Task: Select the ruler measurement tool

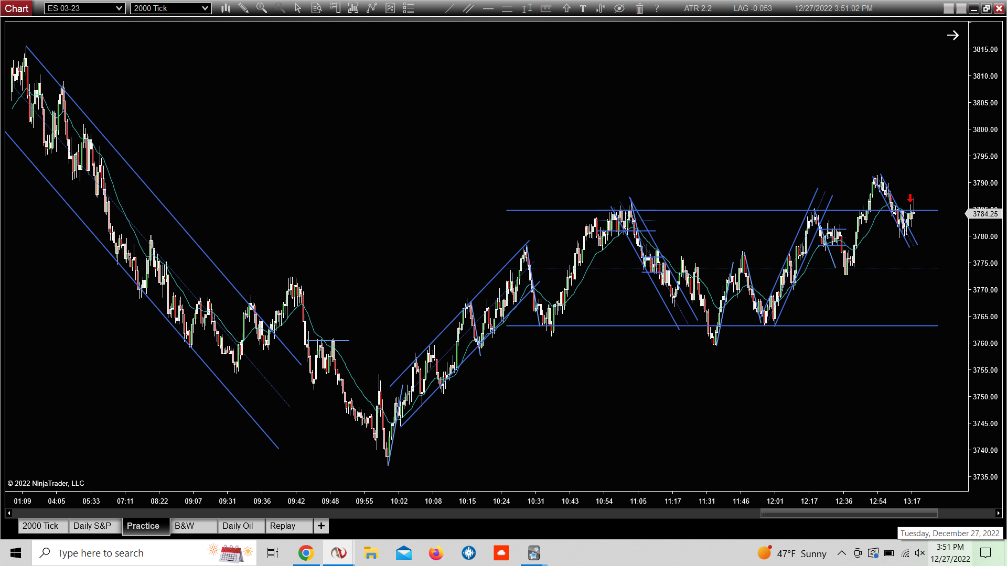Action: 546,8
